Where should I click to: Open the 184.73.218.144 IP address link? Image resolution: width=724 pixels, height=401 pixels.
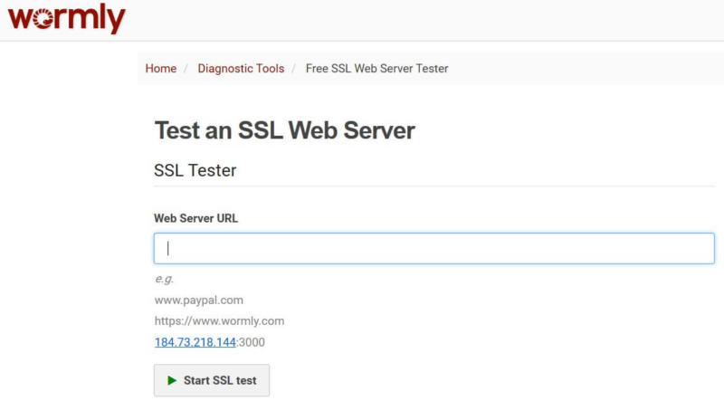click(x=195, y=342)
